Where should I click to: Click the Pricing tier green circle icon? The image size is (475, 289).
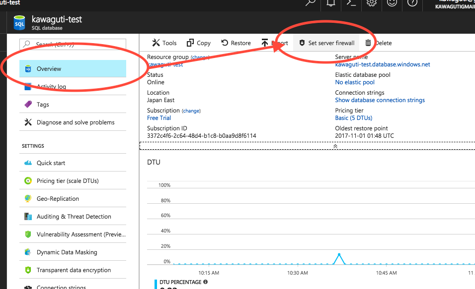[x=28, y=181]
